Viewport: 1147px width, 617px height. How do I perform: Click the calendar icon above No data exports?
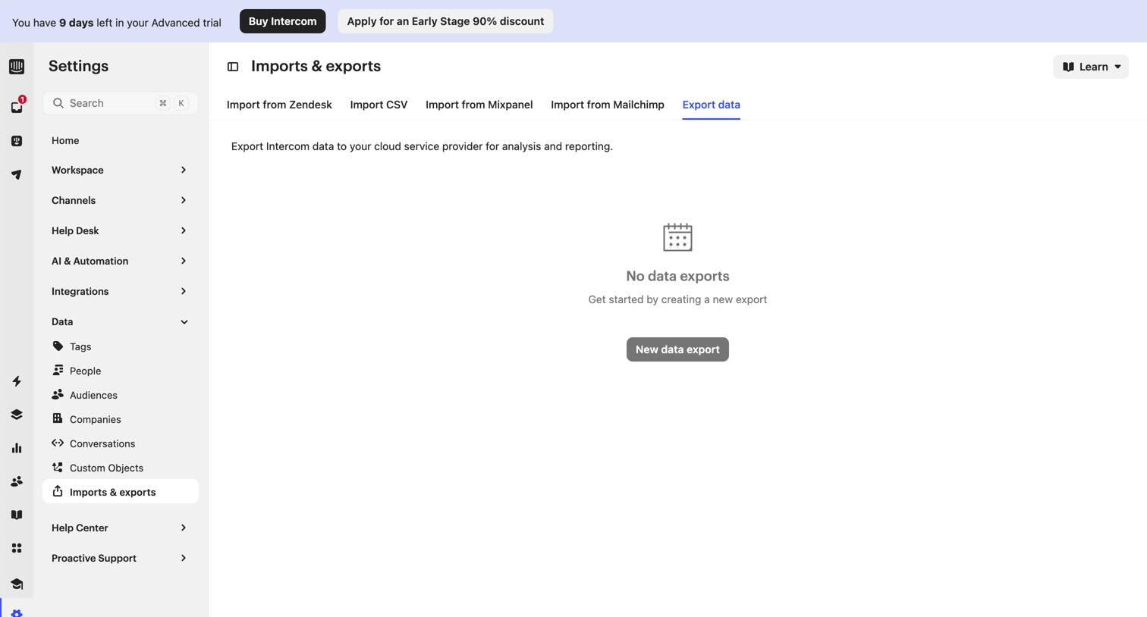tap(677, 237)
